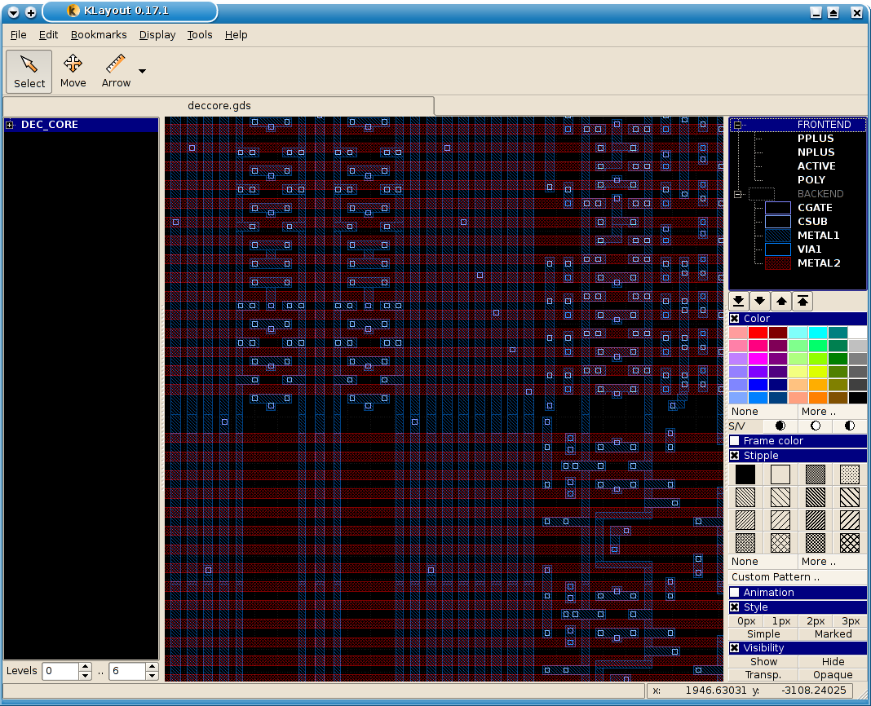871x706 pixels.
Task: Enable the Frame color checkbox
Action: click(x=735, y=441)
